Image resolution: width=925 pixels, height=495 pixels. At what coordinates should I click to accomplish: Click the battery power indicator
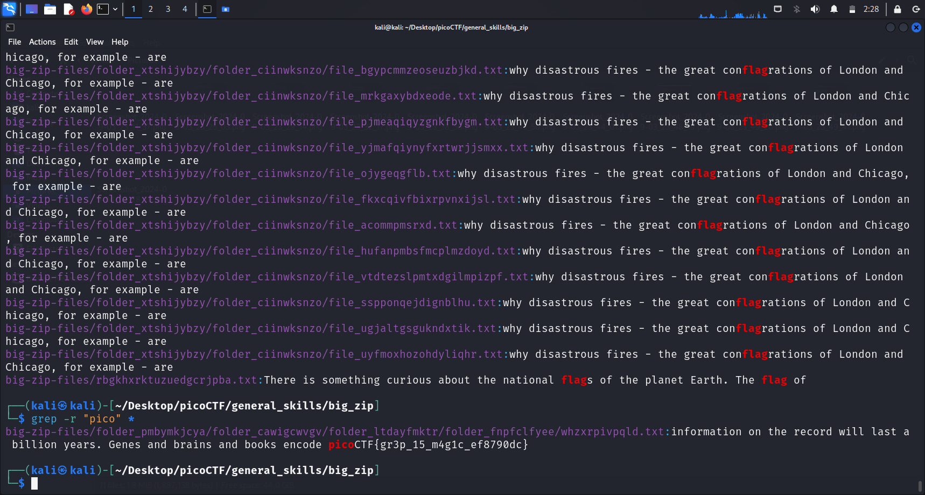852,9
